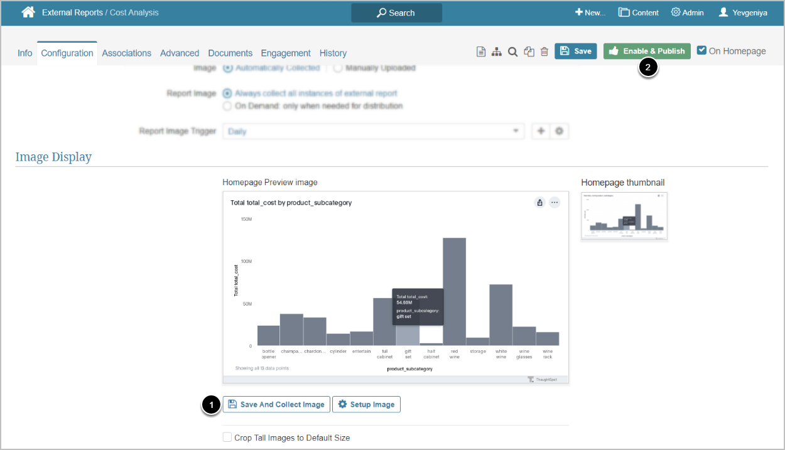This screenshot has width=785, height=450.
Task: Switch to the History tab
Action: (333, 53)
